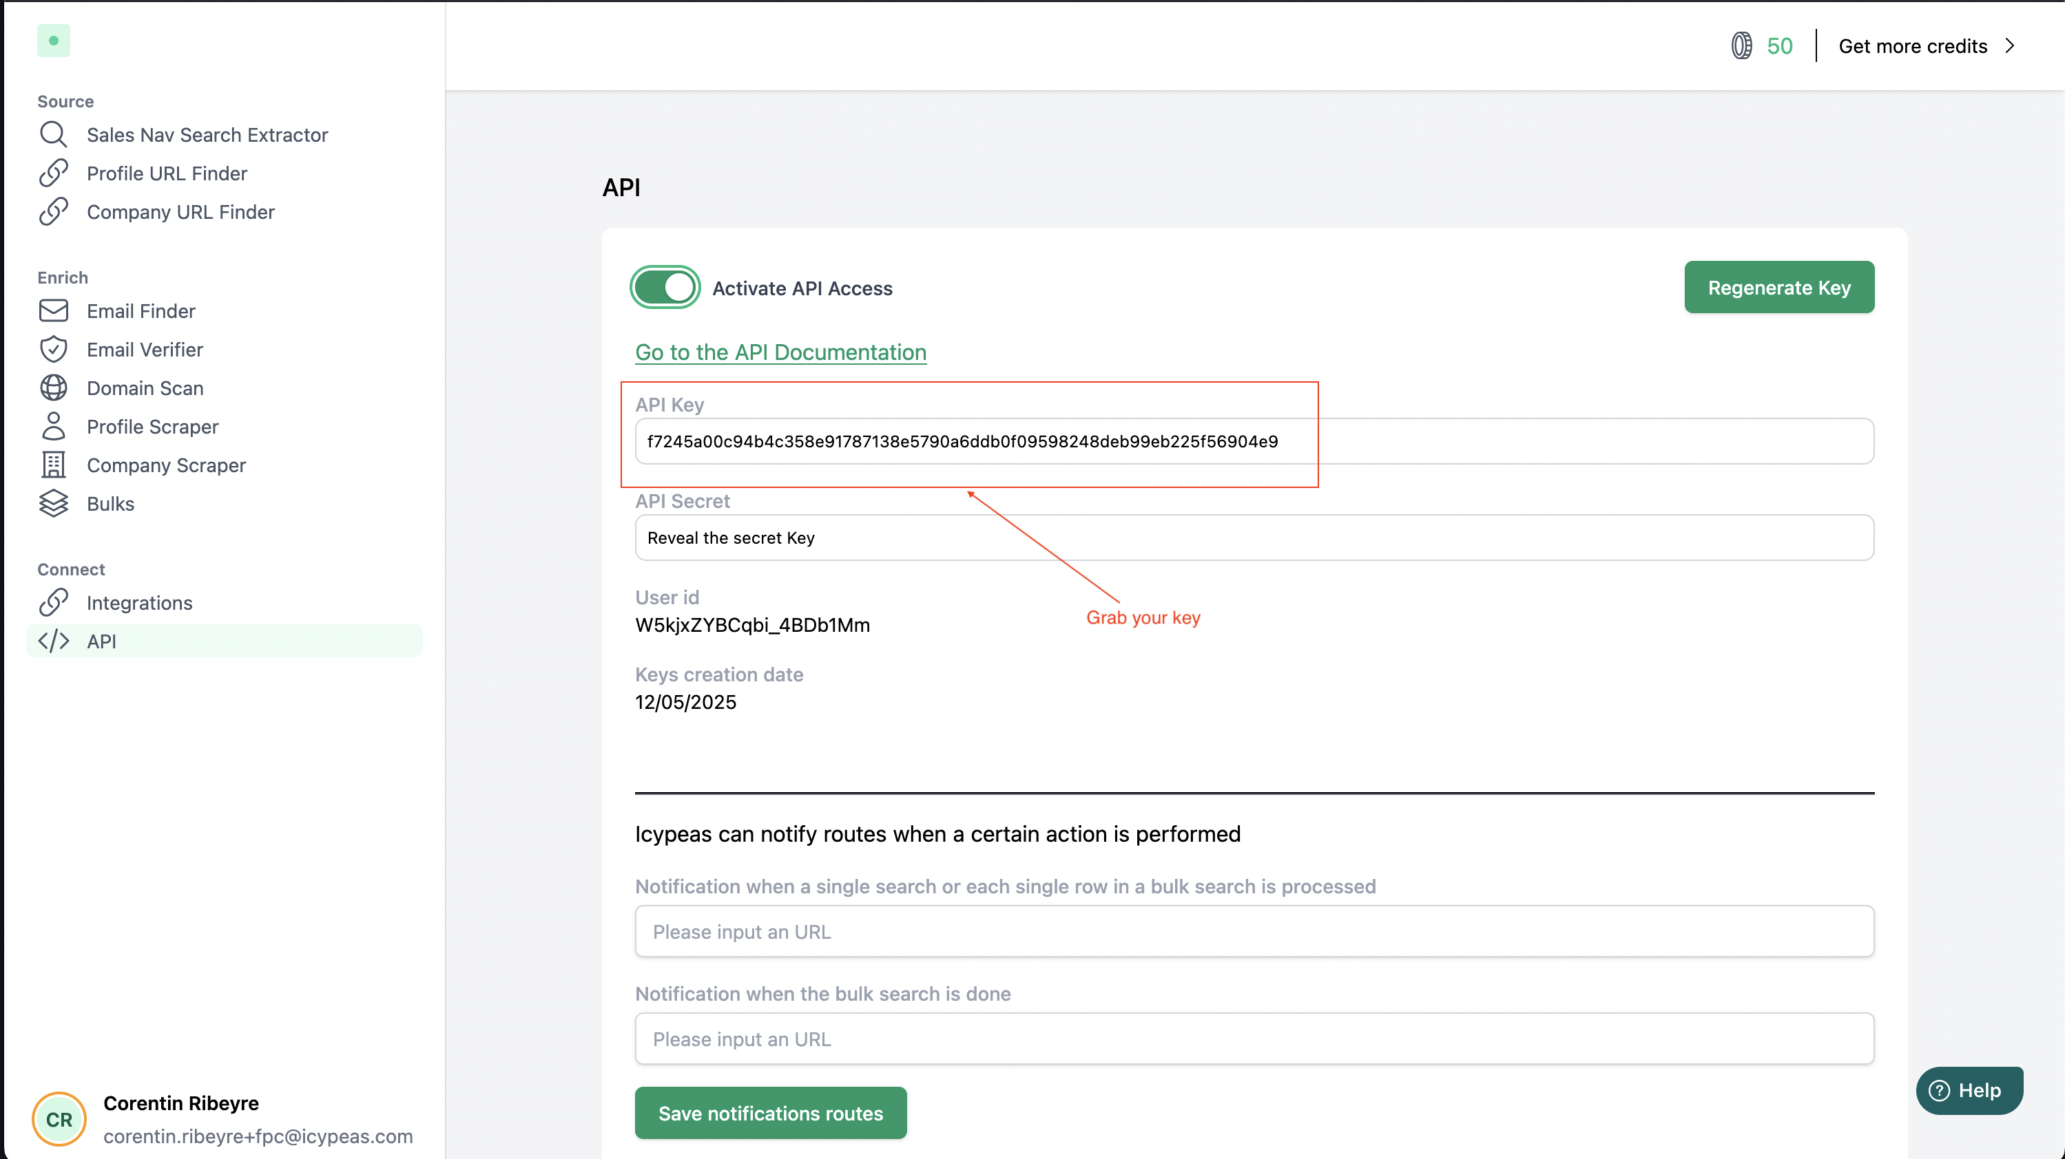2065x1159 pixels.
Task: Click the Integrations chain icon
Action: (53, 602)
